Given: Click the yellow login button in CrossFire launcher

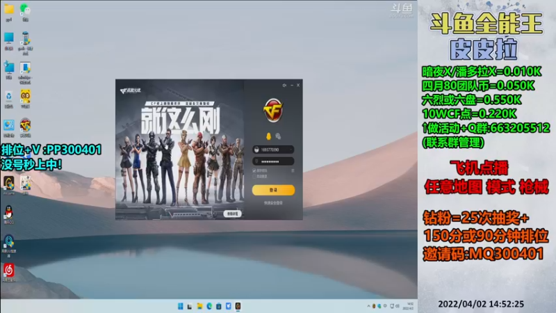Looking at the screenshot, I should tap(273, 190).
